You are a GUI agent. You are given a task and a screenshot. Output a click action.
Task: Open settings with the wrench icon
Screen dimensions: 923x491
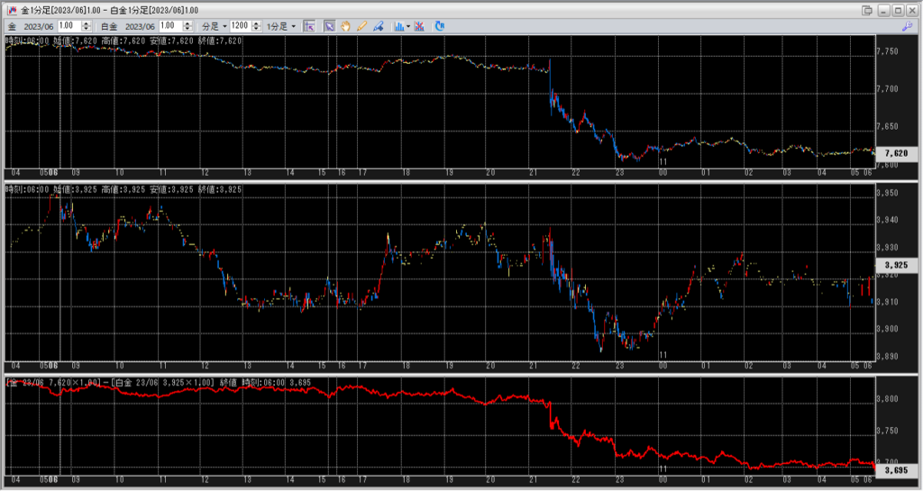coord(907,26)
